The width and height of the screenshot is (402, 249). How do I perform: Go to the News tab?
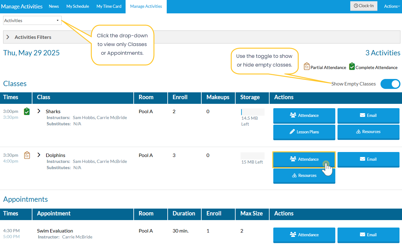pyautogui.click(x=54, y=6)
